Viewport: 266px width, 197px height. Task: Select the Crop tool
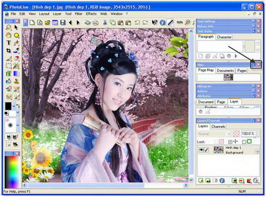point(9,51)
